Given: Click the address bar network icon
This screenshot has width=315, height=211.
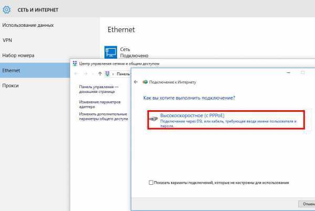Looking at the screenshot, I should [x=108, y=73].
